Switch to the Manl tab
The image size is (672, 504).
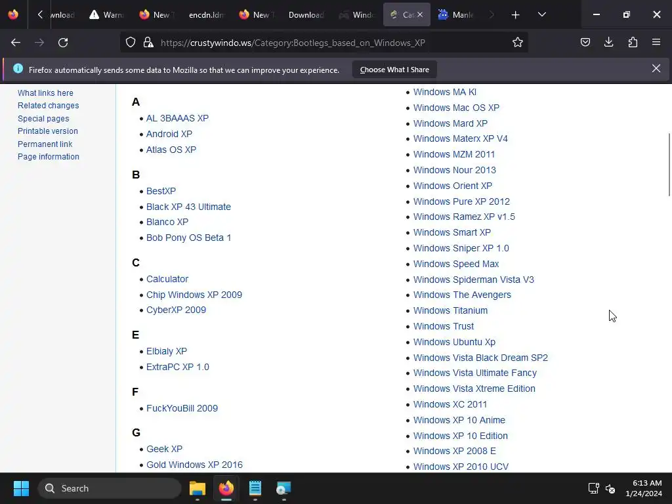[x=455, y=15]
